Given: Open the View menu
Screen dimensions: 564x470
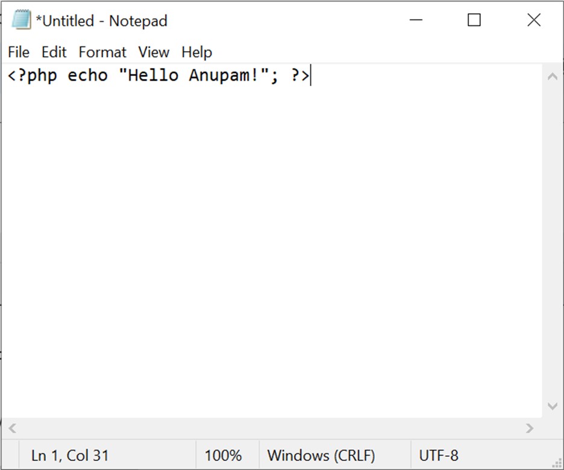Looking at the screenshot, I should (153, 52).
